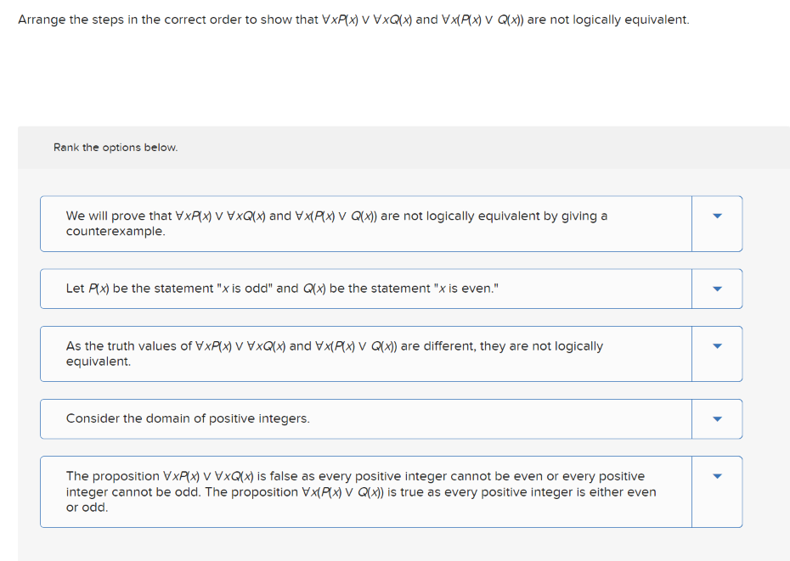Click the question prompt about logical equivalence

(353, 19)
